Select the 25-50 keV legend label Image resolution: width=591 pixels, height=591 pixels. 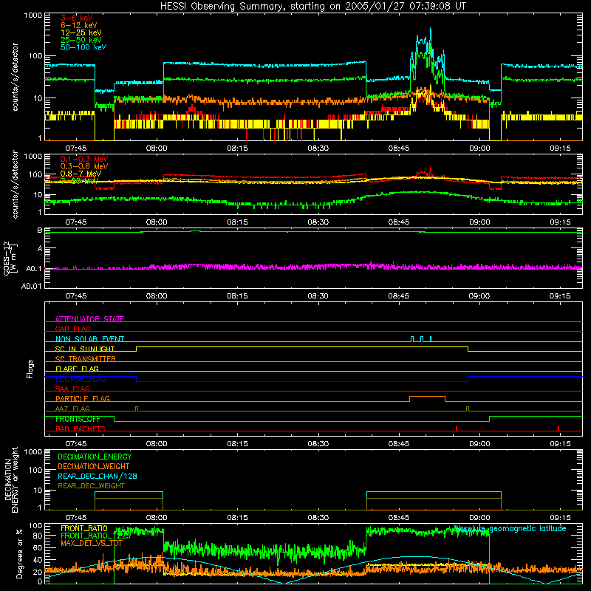[x=81, y=40]
